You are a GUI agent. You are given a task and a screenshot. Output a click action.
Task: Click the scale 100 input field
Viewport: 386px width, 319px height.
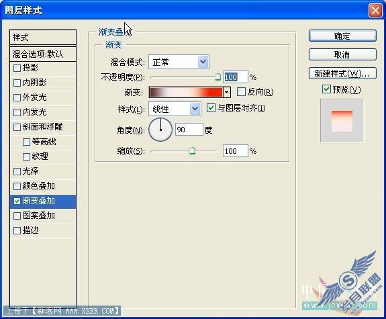coord(236,151)
